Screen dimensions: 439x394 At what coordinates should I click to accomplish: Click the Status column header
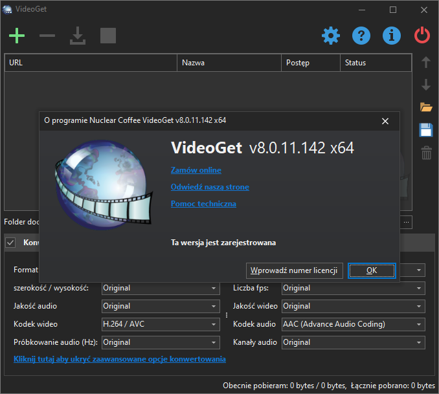(376, 63)
